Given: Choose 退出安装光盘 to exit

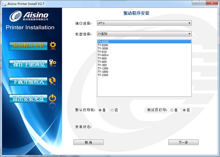Looking at the screenshot, I should (28, 99).
